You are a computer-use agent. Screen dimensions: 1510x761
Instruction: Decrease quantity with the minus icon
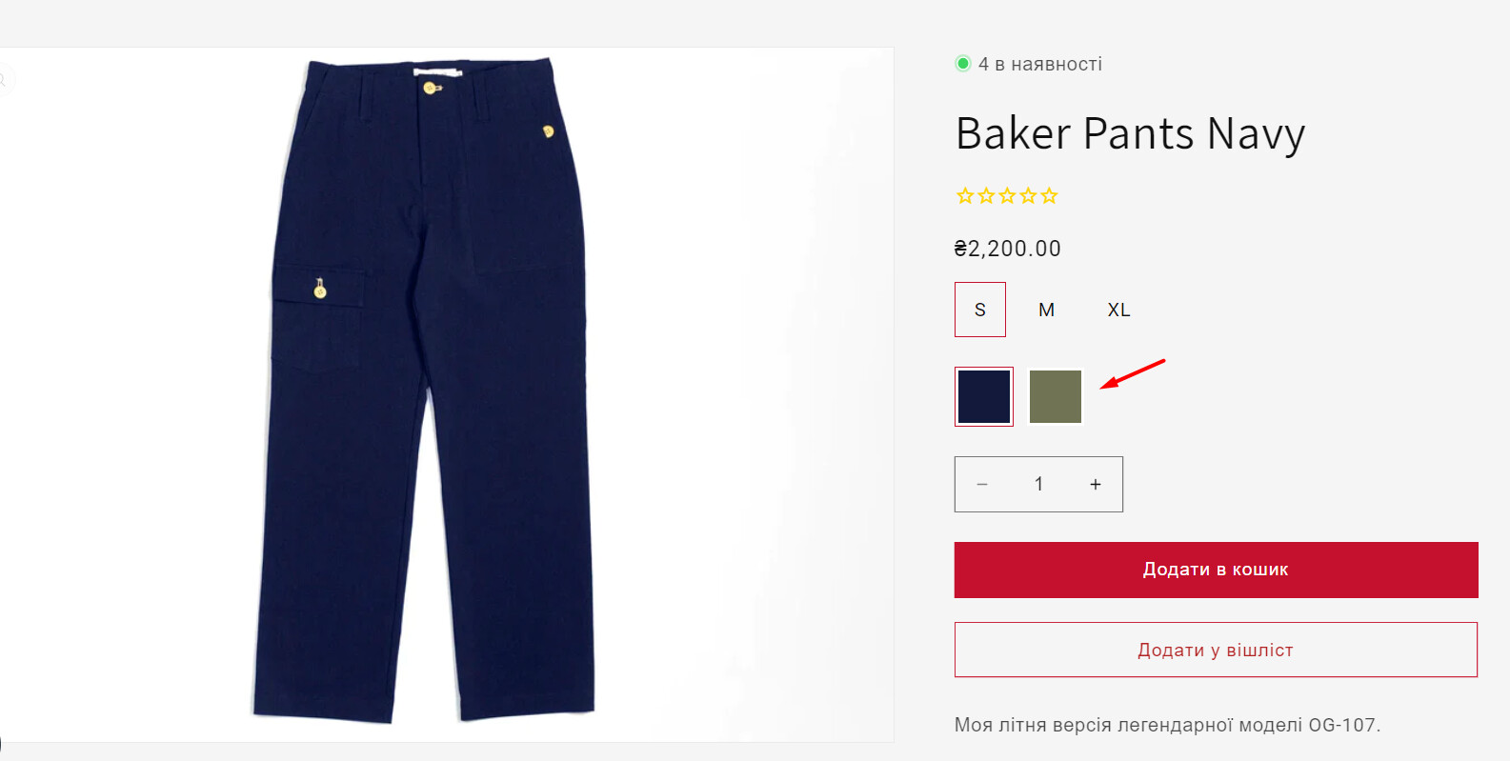[982, 485]
